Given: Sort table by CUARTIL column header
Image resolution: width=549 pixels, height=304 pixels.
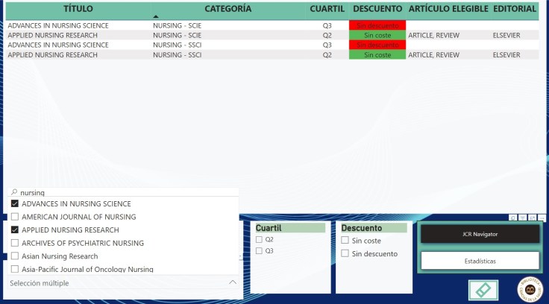Looking at the screenshot, I should click(x=327, y=9).
